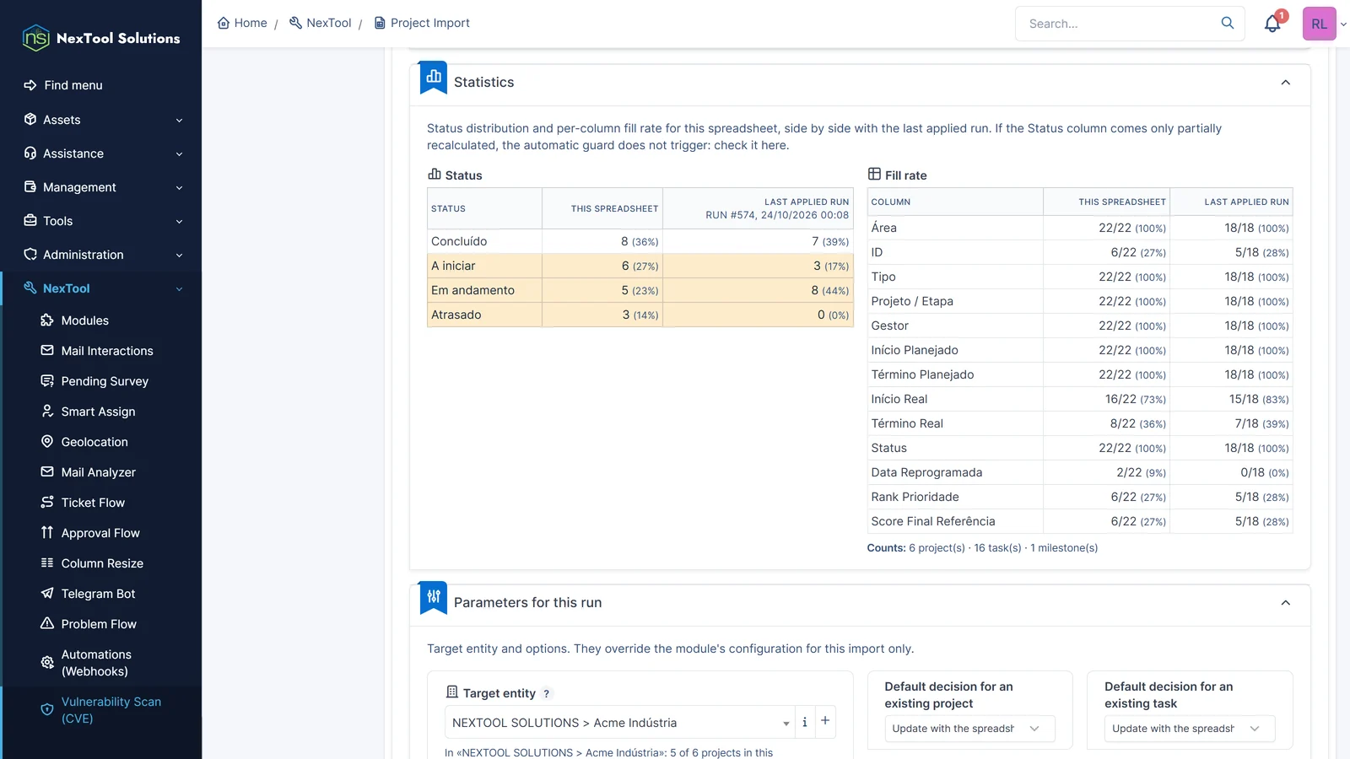Open the RL user avatar menu
The image size is (1350, 759).
pyautogui.click(x=1320, y=24)
